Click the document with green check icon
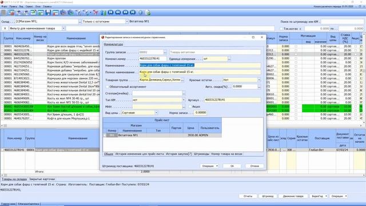366x206 pixels. coord(148,13)
